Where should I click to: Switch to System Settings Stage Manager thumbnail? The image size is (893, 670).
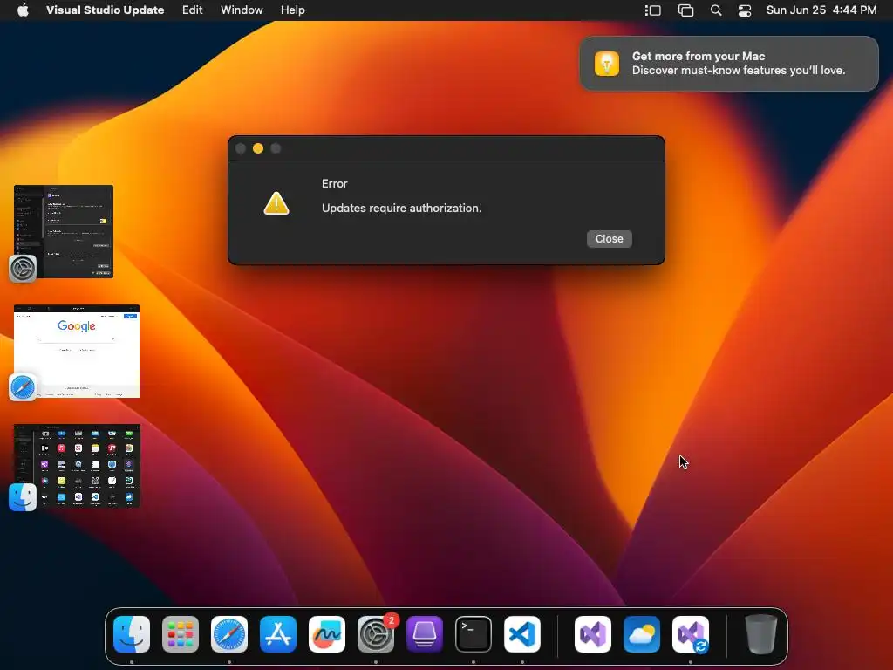(64, 231)
